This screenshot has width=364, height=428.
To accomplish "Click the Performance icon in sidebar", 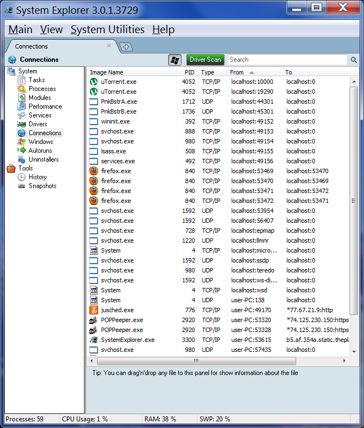I will [22, 106].
